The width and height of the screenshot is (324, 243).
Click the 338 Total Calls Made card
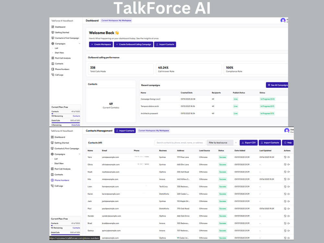(x=121, y=69)
